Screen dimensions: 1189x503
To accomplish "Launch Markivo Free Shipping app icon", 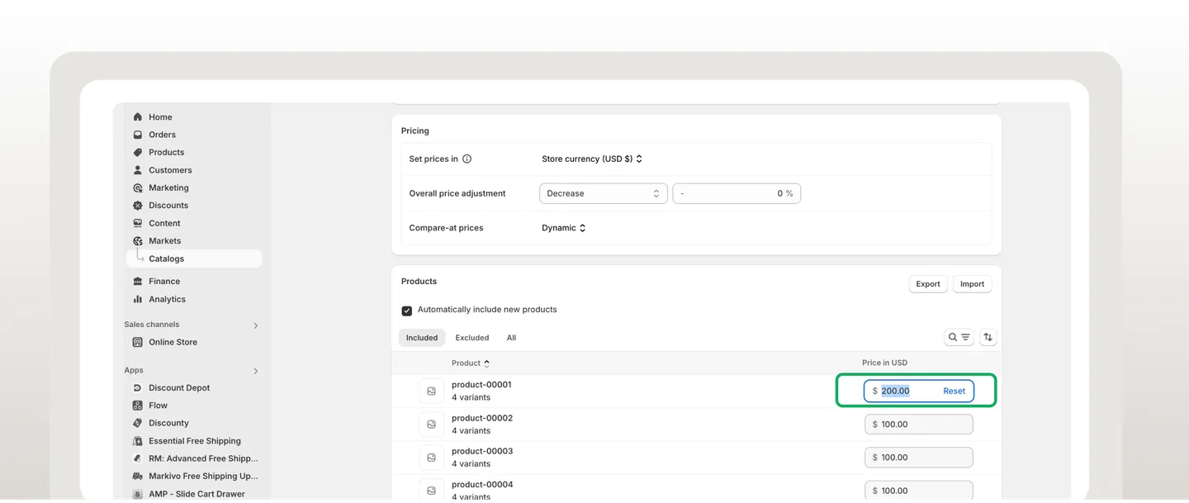I will [x=138, y=477].
